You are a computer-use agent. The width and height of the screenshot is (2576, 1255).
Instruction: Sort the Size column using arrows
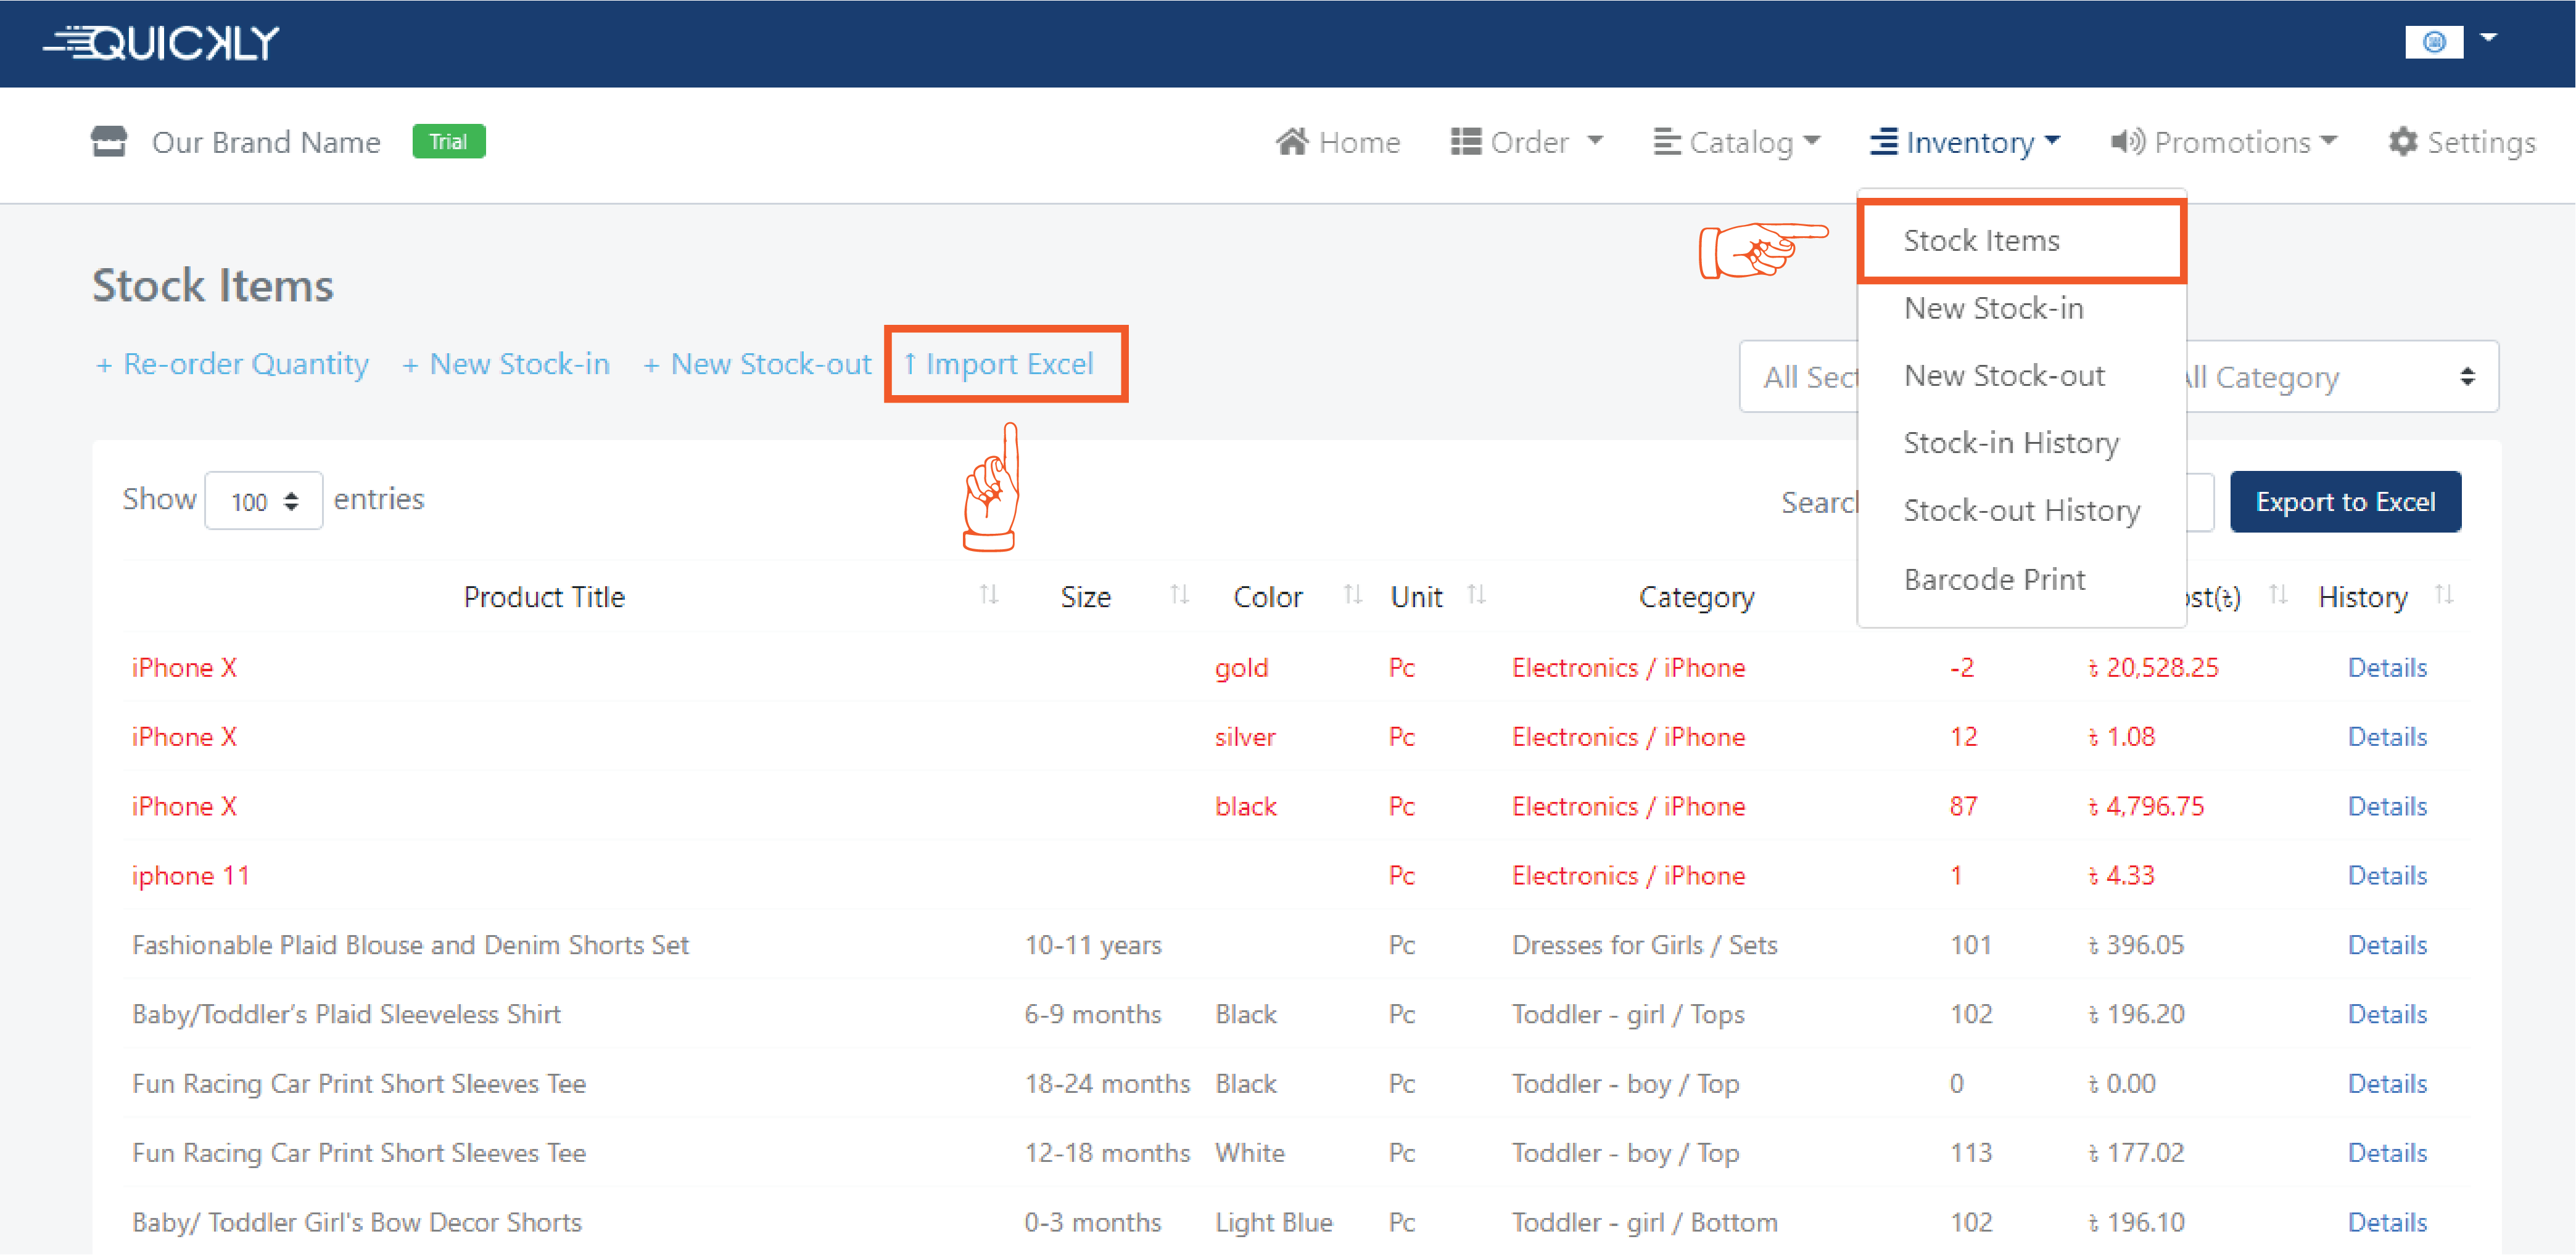click(x=1179, y=595)
